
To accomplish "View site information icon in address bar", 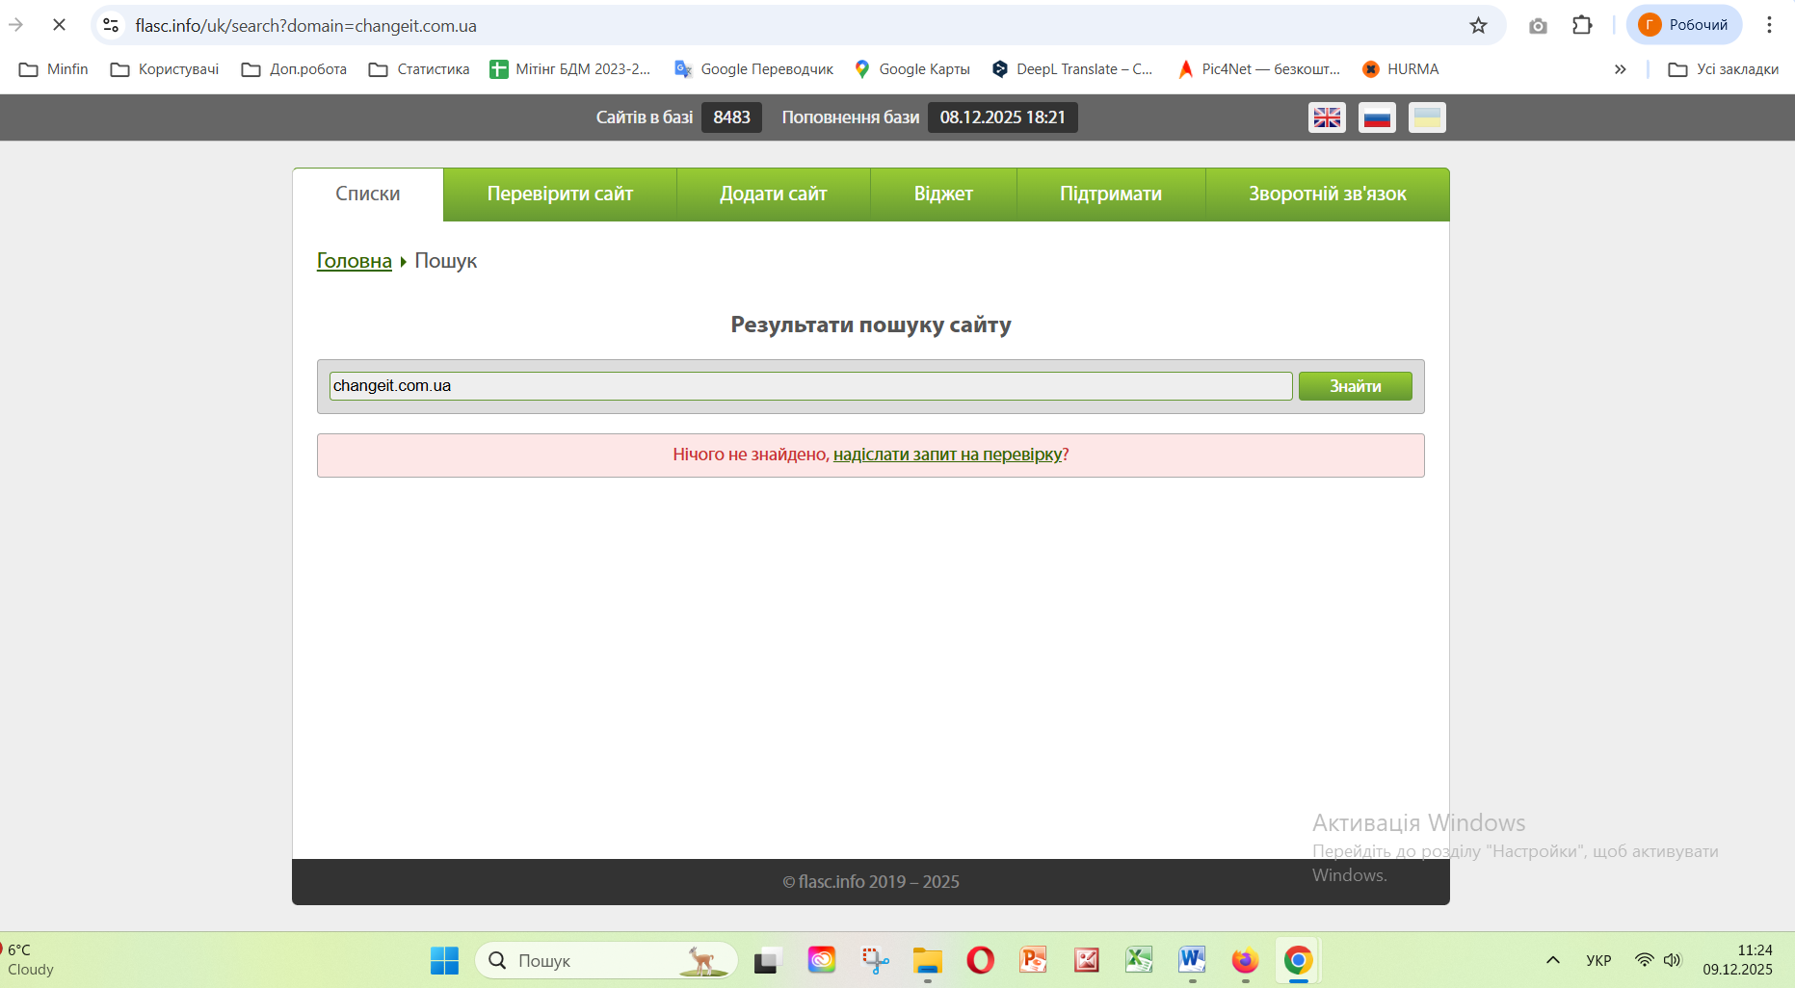I will point(112,25).
